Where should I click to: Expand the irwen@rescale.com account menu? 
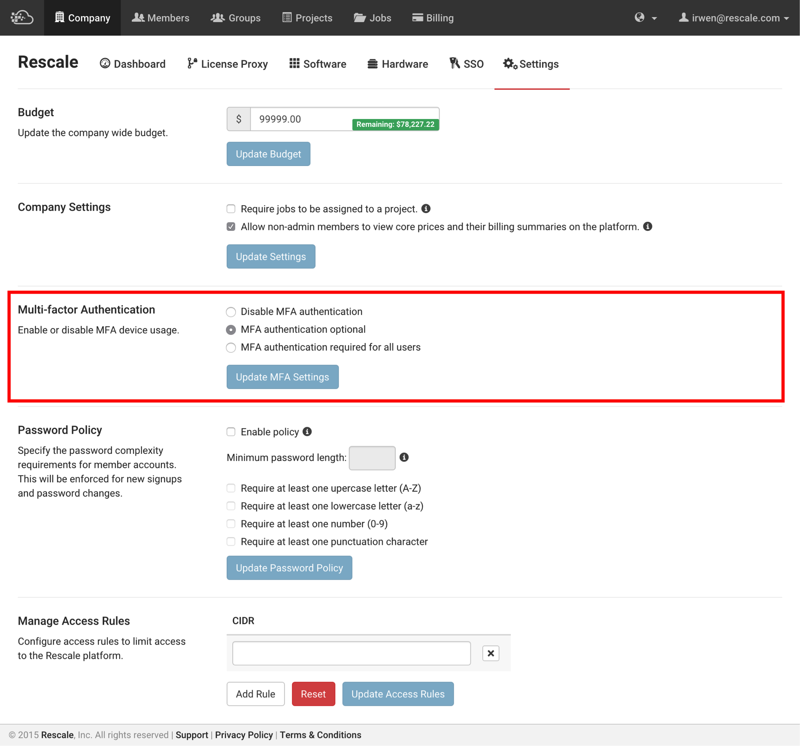(734, 18)
